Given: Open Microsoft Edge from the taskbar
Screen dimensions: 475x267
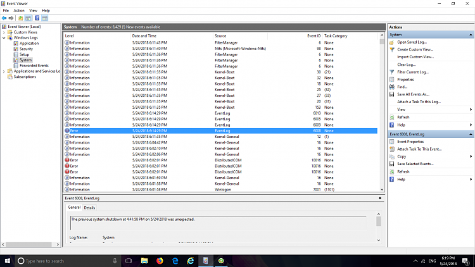Looking at the screenshot, I should click(x=175, y=261).
